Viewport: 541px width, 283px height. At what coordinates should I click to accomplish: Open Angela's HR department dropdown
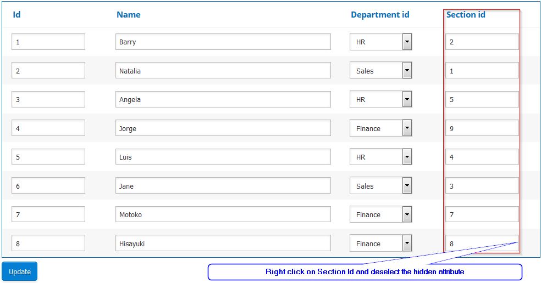(407, 99)
